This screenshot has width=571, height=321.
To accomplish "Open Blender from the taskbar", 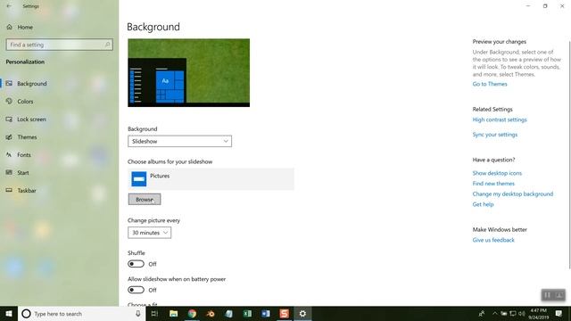I will pos(211,314).
